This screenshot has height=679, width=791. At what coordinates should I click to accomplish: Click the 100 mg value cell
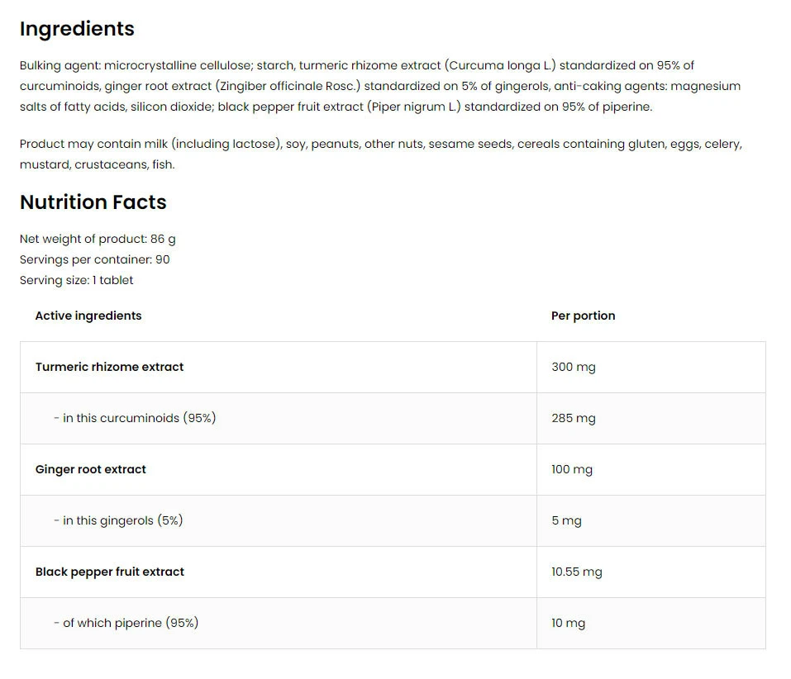click(x=571, y=469)
